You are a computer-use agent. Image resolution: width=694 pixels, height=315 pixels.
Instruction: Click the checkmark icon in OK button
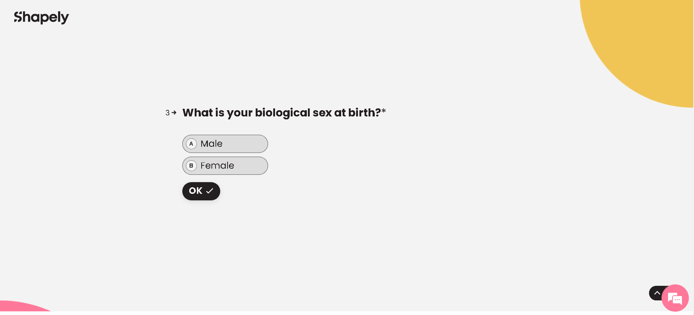coord(210,191)
